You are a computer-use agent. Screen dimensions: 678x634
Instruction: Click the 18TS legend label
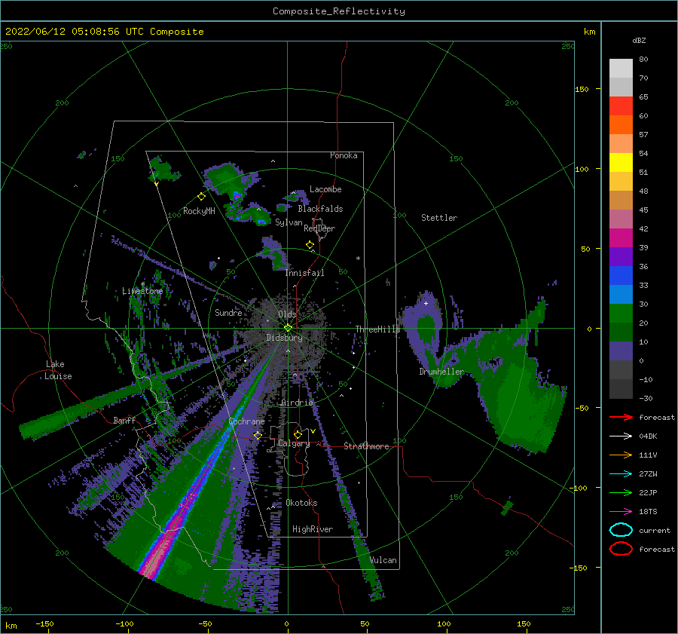point(648,512)
